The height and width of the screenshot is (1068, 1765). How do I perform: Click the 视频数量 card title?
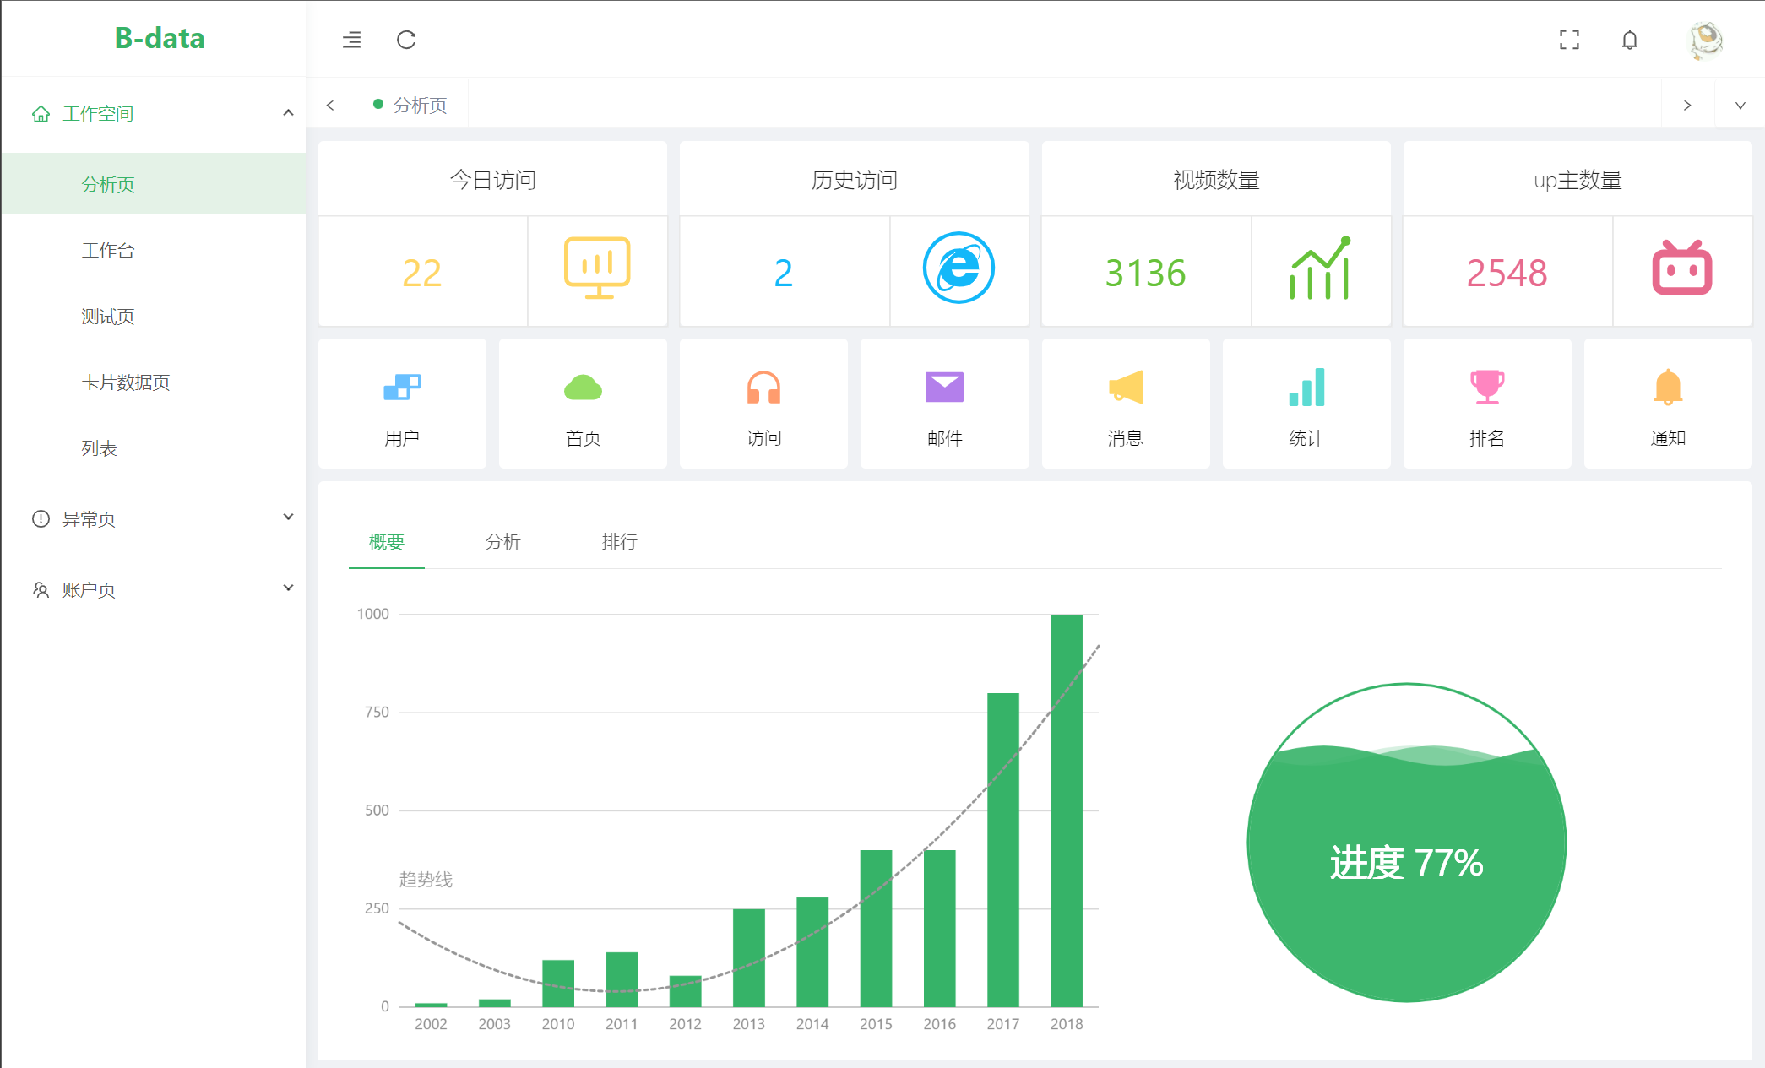pos(1216,180)
